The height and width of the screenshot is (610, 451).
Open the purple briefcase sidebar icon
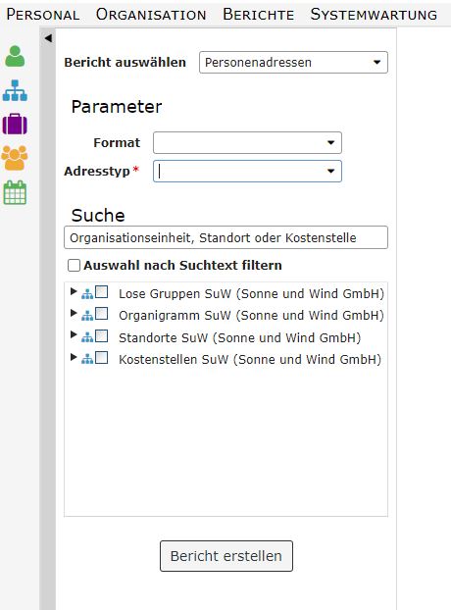pyautogui.click(x=15, y=124)
